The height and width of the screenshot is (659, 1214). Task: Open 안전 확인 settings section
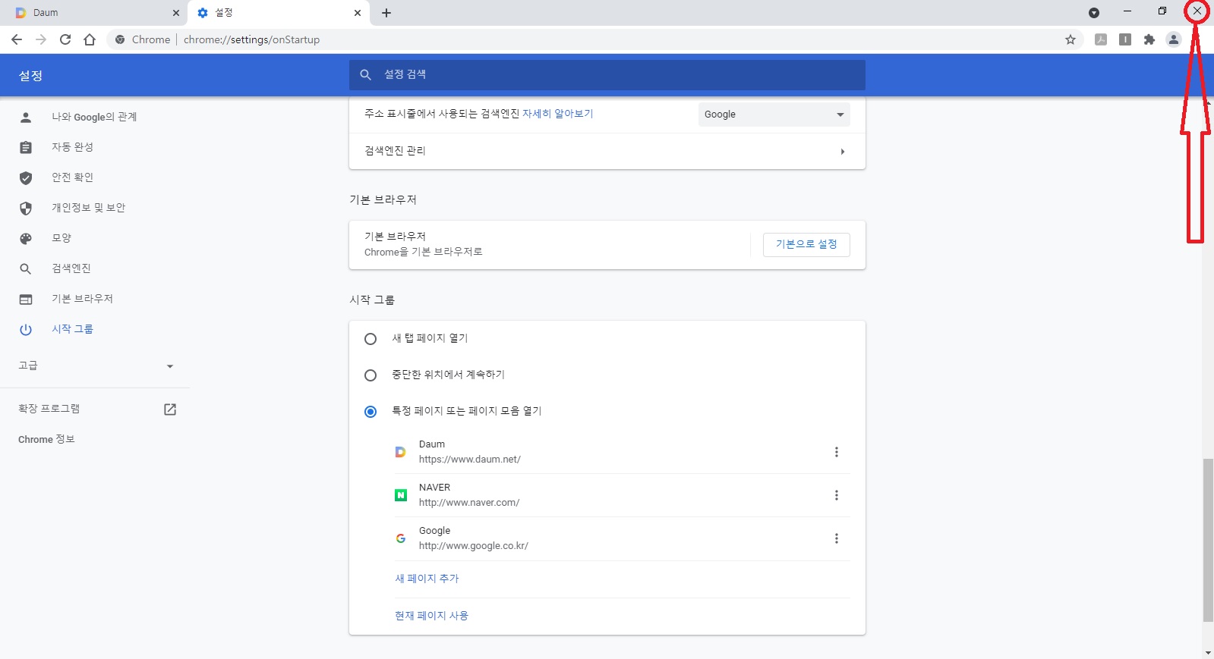click(x=72, y=177)
